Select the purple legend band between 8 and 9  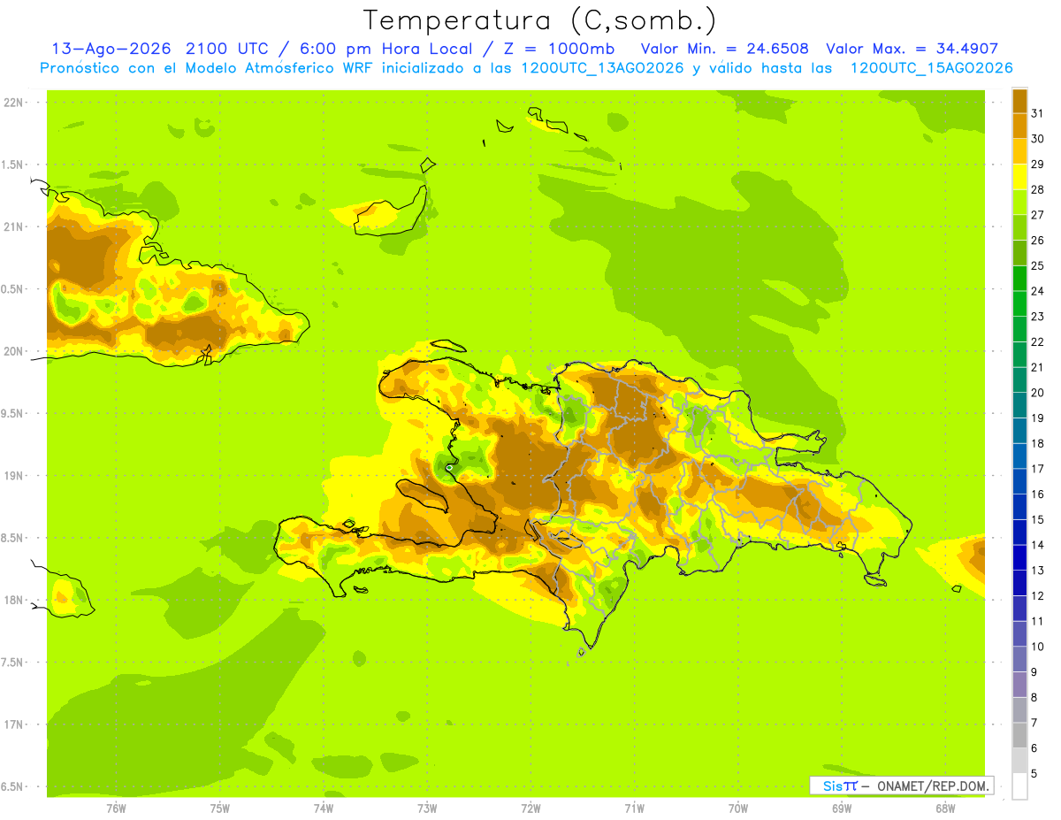pyautogui.click(x=1019, y=685)
